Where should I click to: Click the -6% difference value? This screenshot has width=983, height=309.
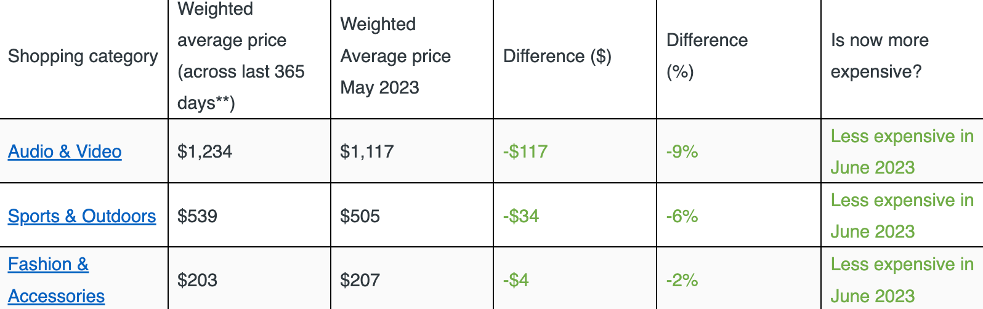(682, 216)
